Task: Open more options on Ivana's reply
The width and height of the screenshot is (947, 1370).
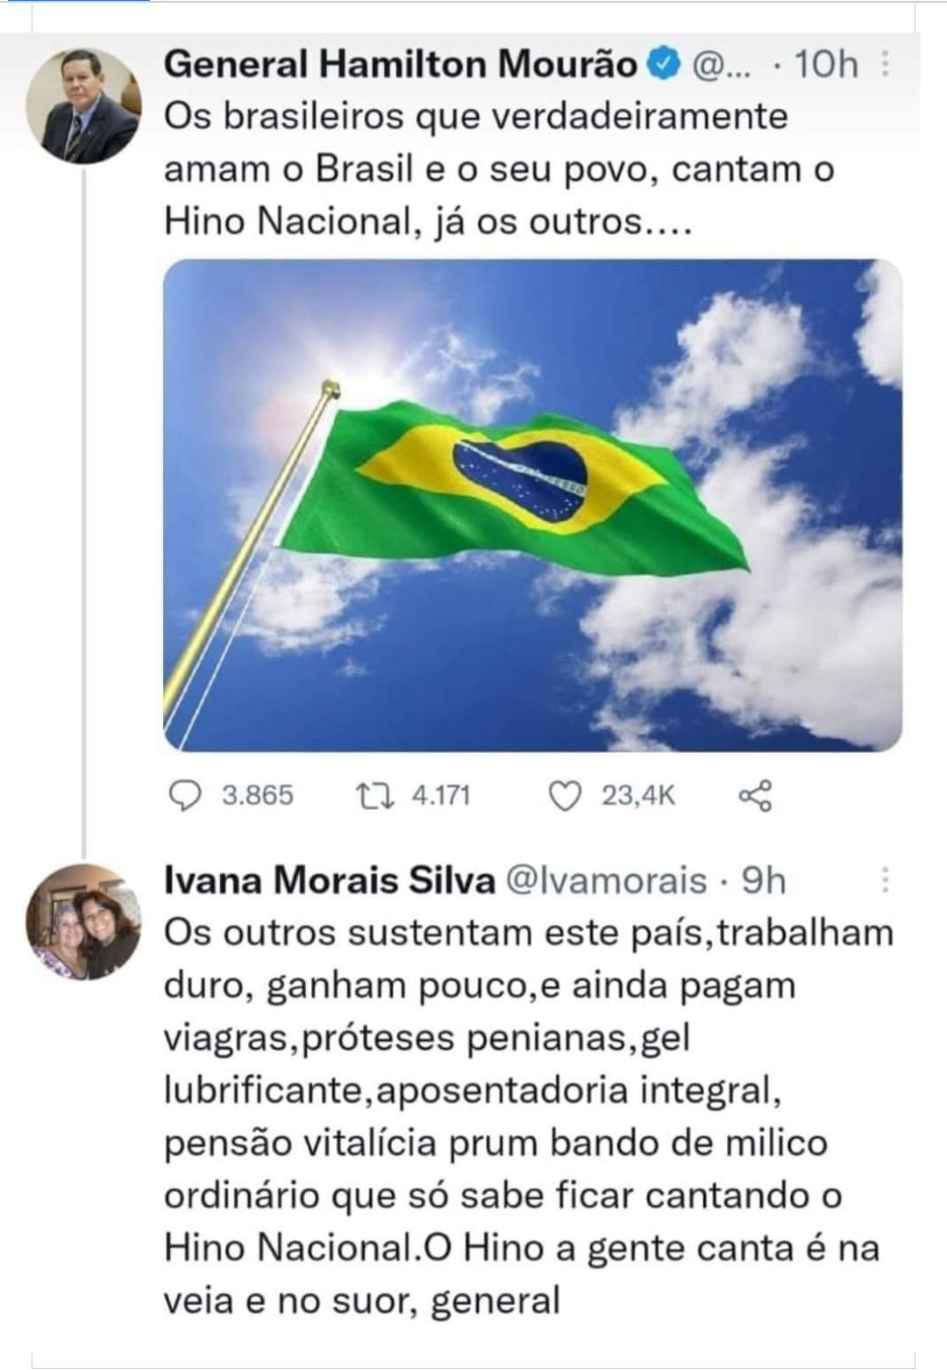Action: (x=886, y=879)
